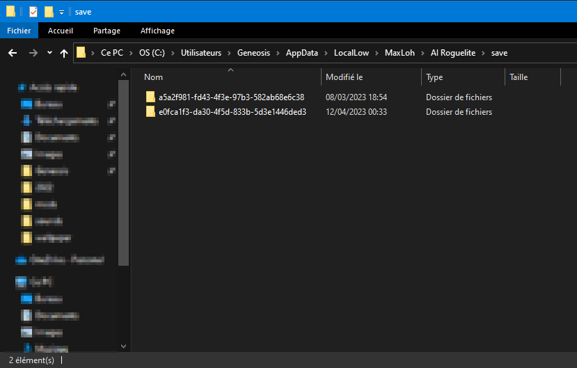Open the recent locations dropdown chevron
The image size is (577, 368).
tap(49, 53)
